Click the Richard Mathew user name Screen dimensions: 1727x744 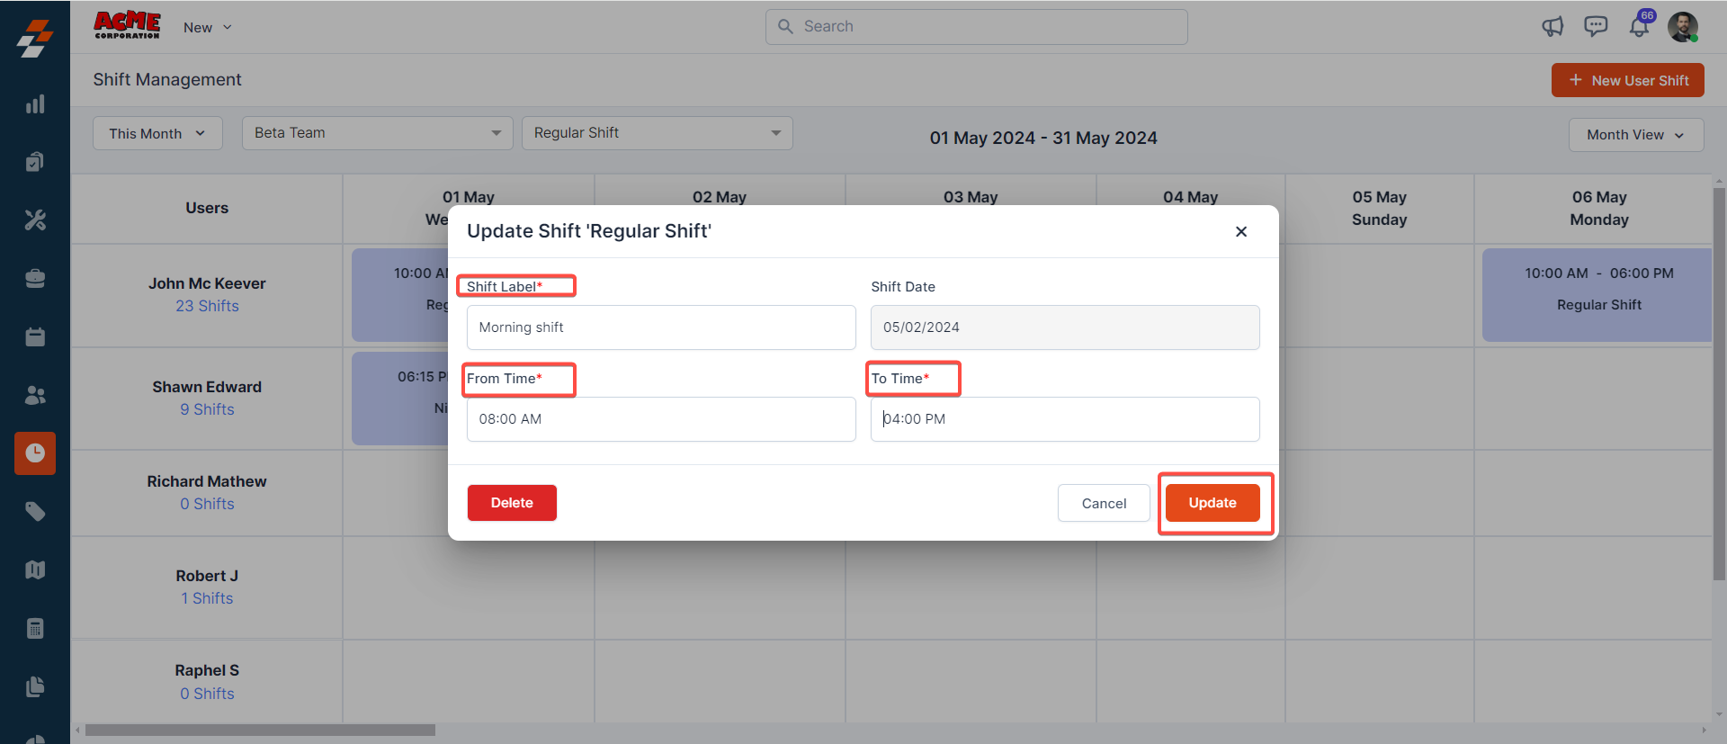[x=207, y=481]
